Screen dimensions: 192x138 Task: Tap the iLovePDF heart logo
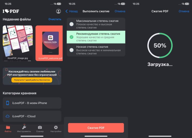point(11,11)
